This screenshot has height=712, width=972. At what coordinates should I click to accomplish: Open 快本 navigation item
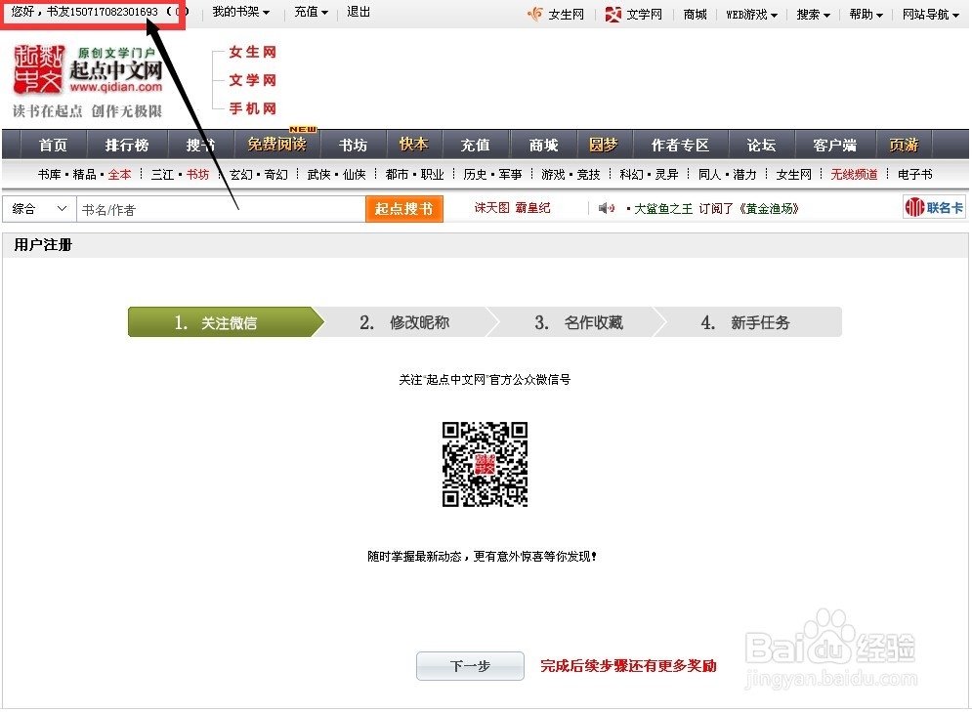coord(413,145)
